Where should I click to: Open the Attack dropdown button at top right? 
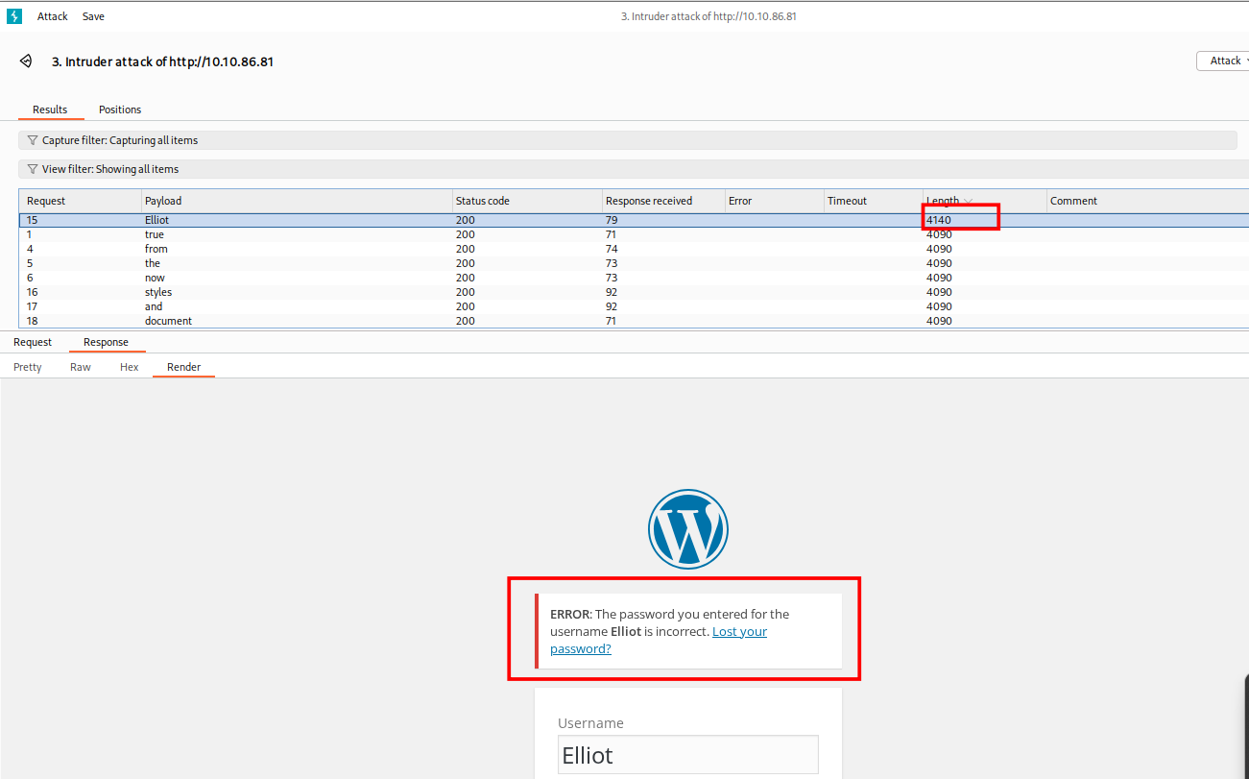click(x=1225, y=61)
